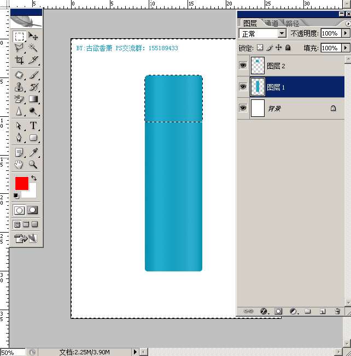This screenshot has width=351, height=356.
Task: Select the 背景 background layer
Action: 295,108
